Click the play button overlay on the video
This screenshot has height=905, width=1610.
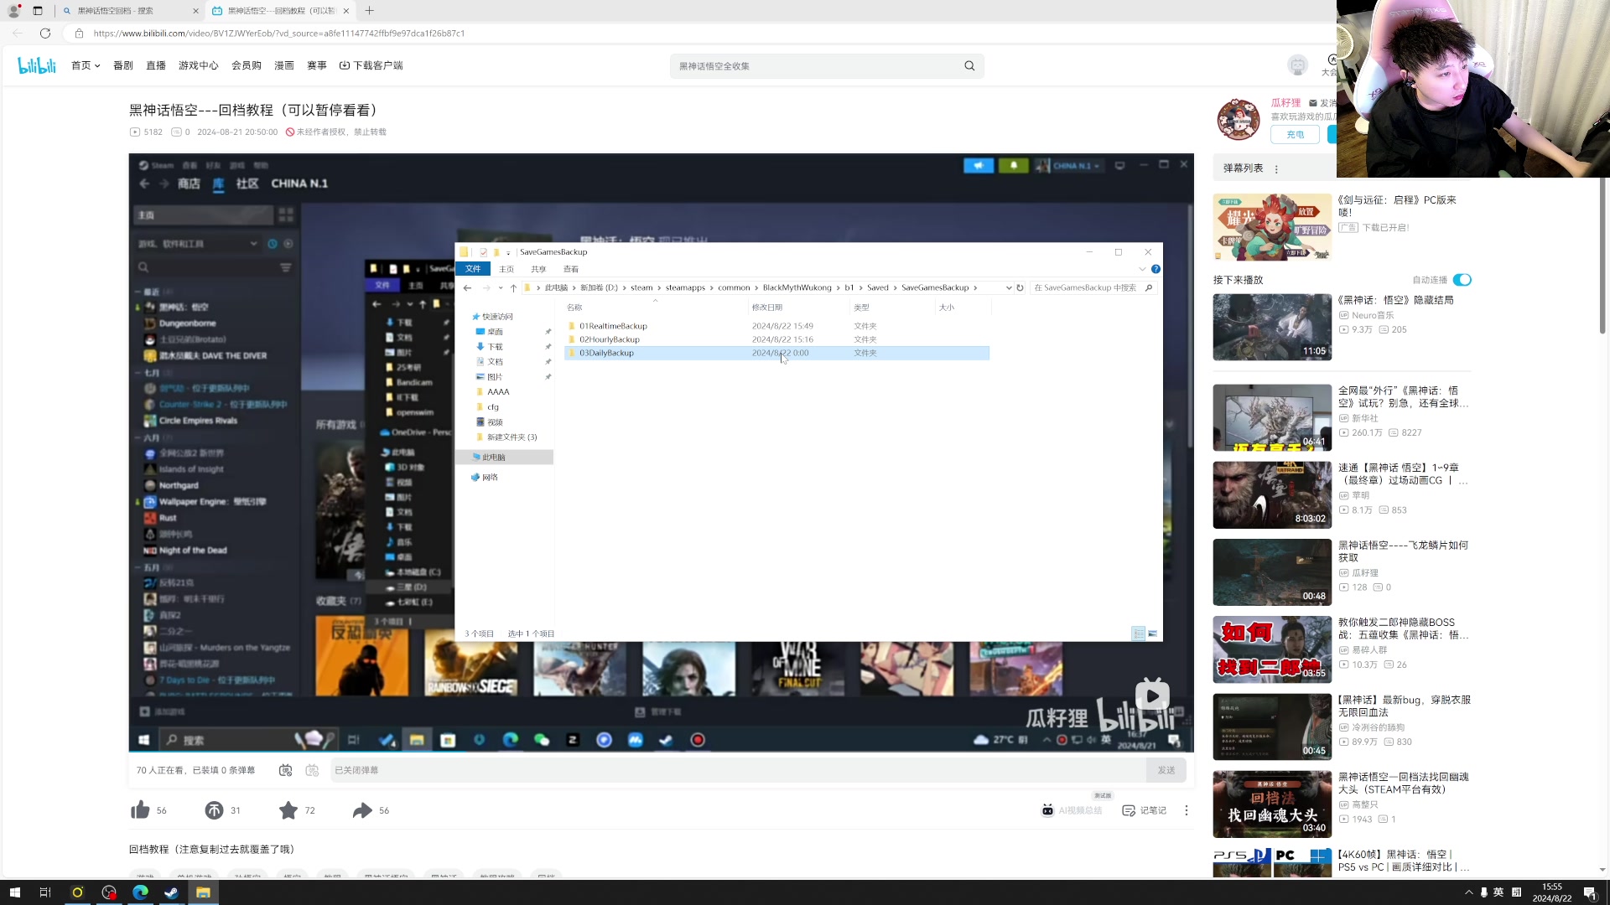[x=1152, y=696]
